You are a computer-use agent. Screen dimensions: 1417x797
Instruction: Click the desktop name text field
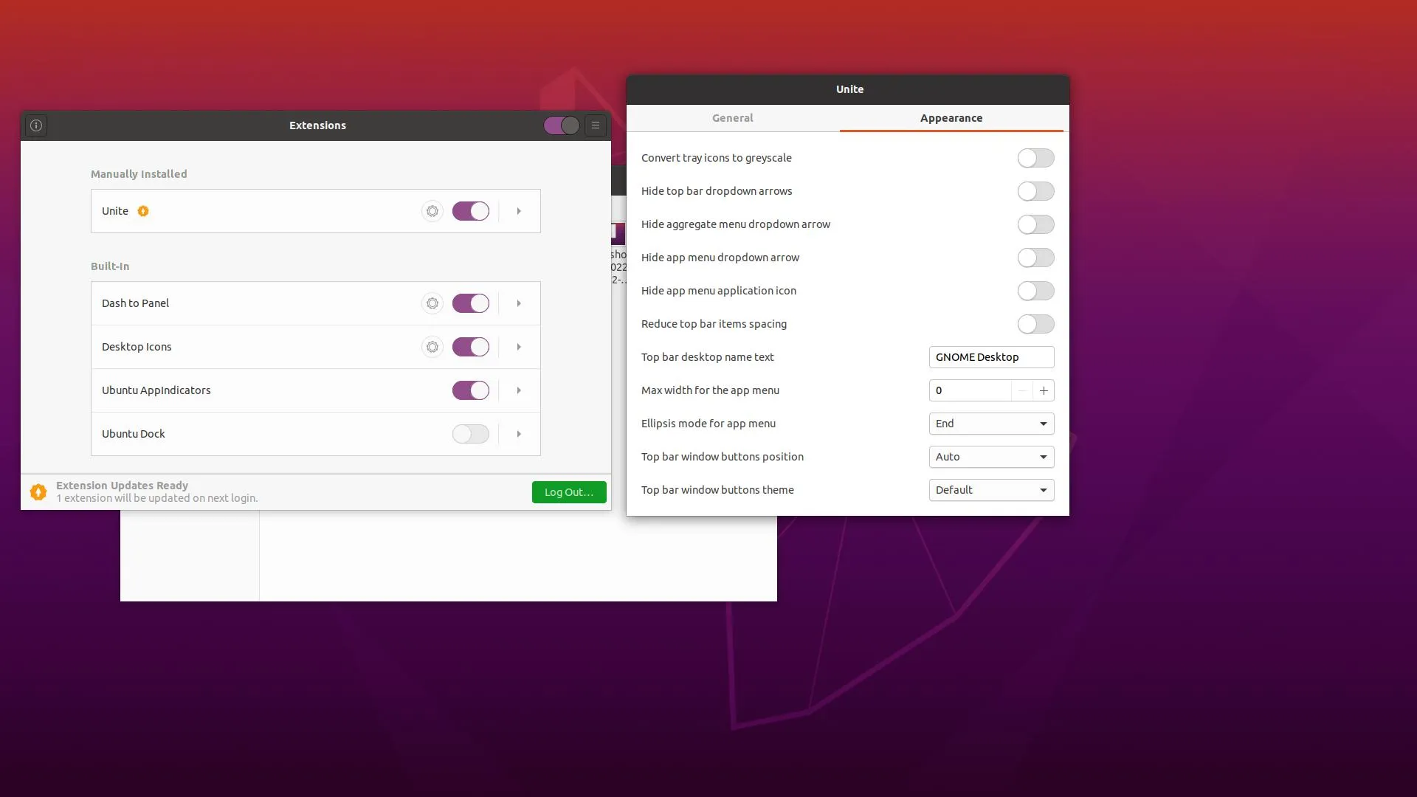click(990, 357)
